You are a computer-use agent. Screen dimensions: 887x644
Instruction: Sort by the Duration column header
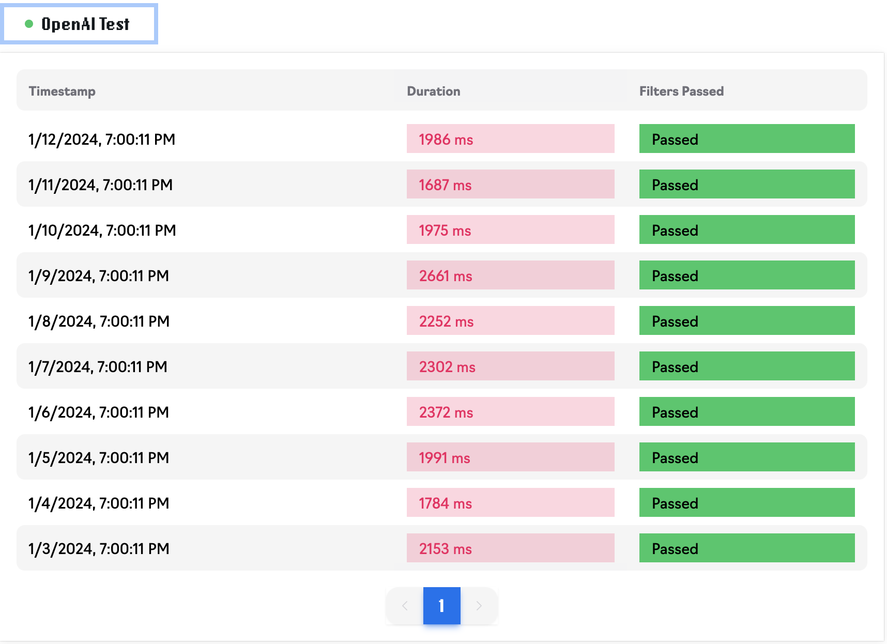[x=433, y=91]
